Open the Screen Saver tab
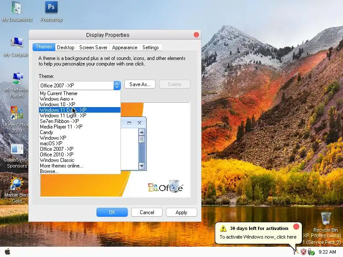 (x=93, y=48)
